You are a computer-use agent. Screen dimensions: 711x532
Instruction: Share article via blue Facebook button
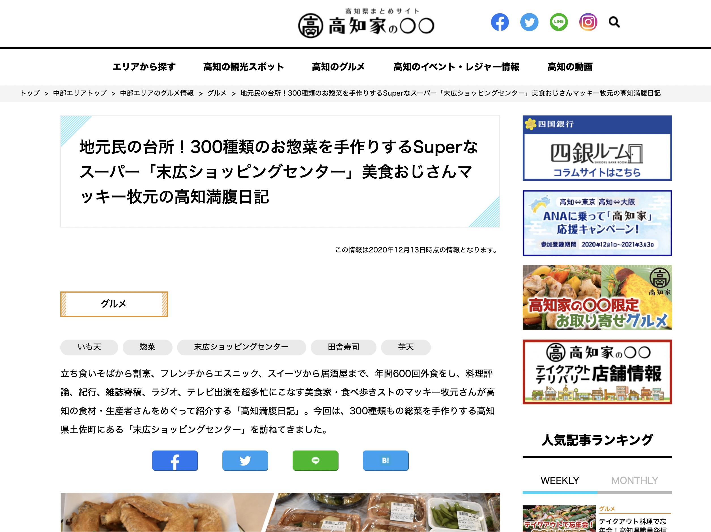(x=175, y=460)
